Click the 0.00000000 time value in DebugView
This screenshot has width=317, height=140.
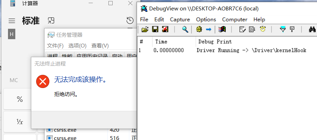(x=169, y=50)
